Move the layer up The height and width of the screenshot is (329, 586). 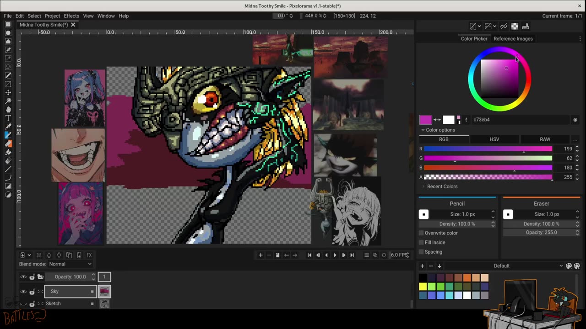click(49, 255)
